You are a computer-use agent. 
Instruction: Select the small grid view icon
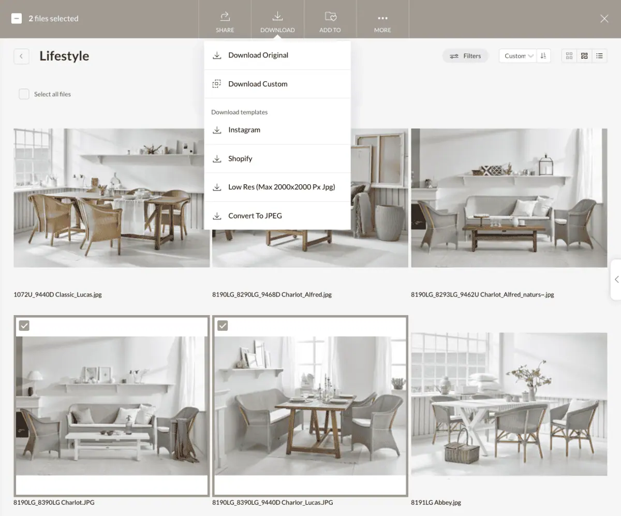[569, 55]
